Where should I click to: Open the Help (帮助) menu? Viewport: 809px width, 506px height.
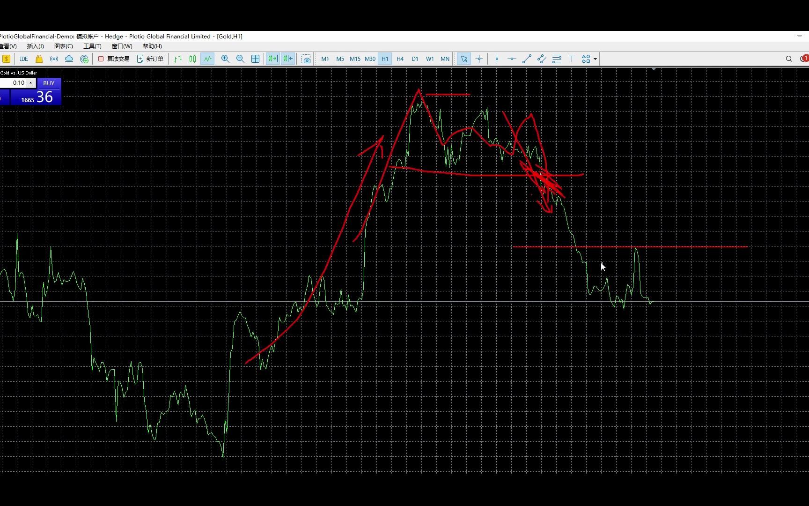pos(152,46)
